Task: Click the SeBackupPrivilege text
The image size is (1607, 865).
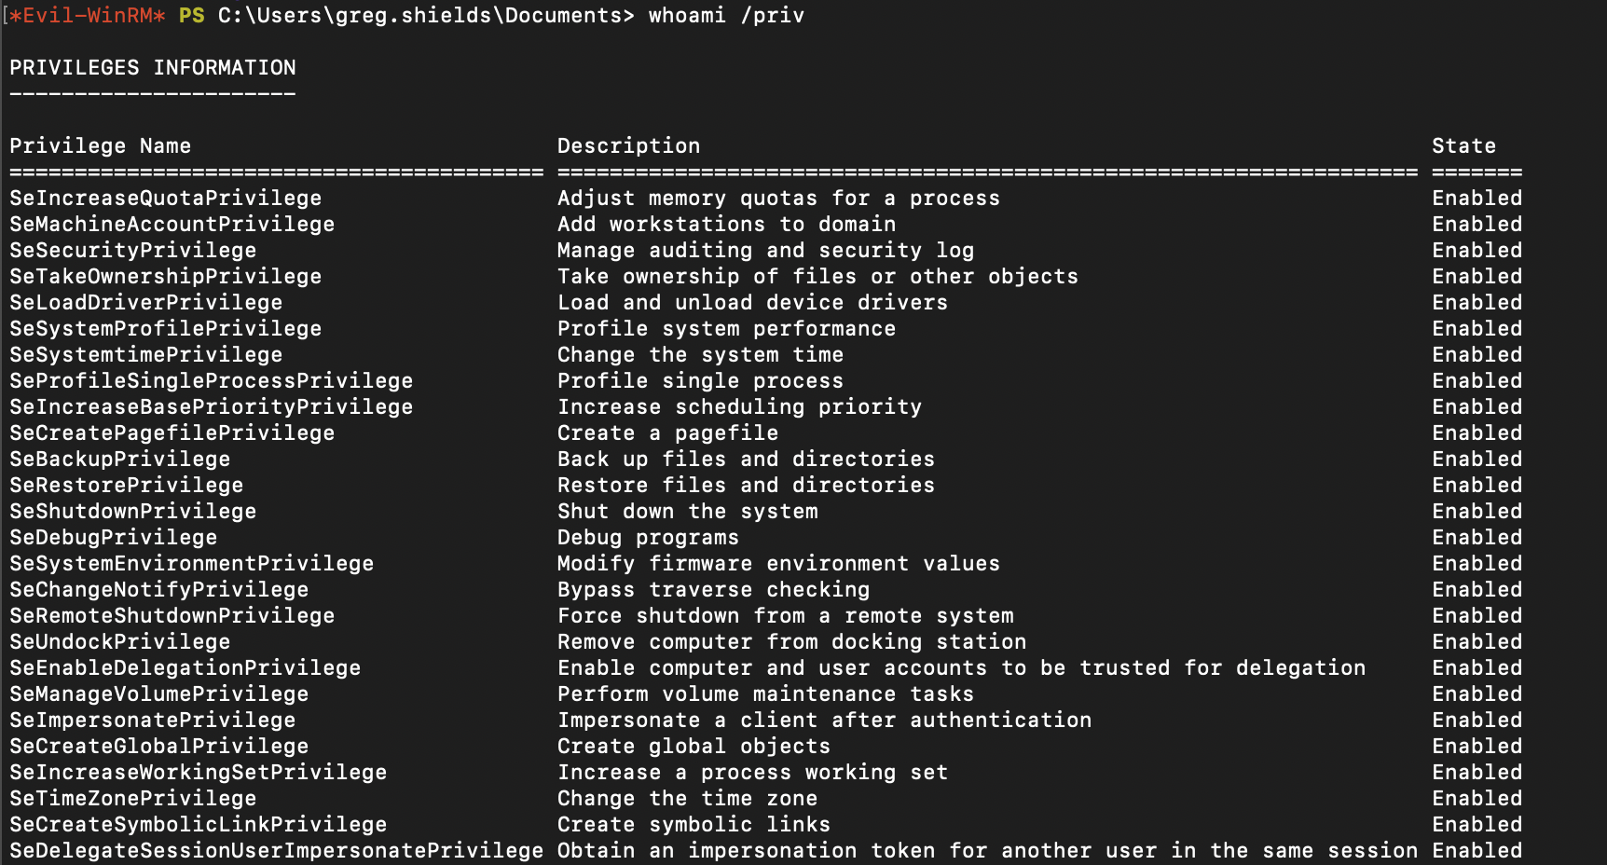Action: (119, 460)
